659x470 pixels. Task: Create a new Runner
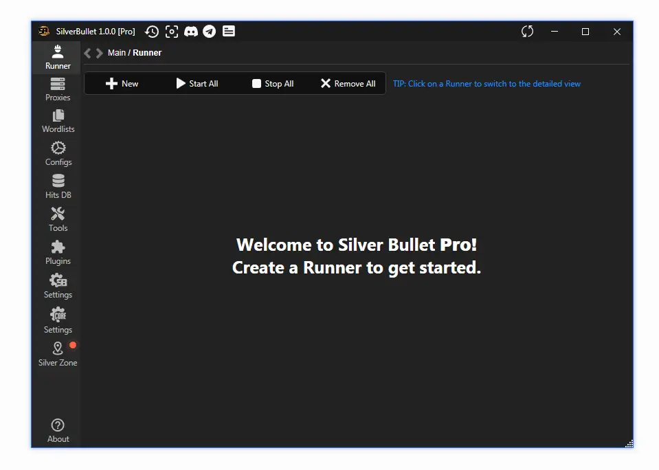point(122,83)
